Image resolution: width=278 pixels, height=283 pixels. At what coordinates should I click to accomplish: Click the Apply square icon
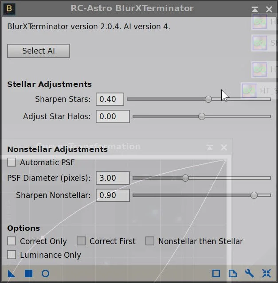28,274
